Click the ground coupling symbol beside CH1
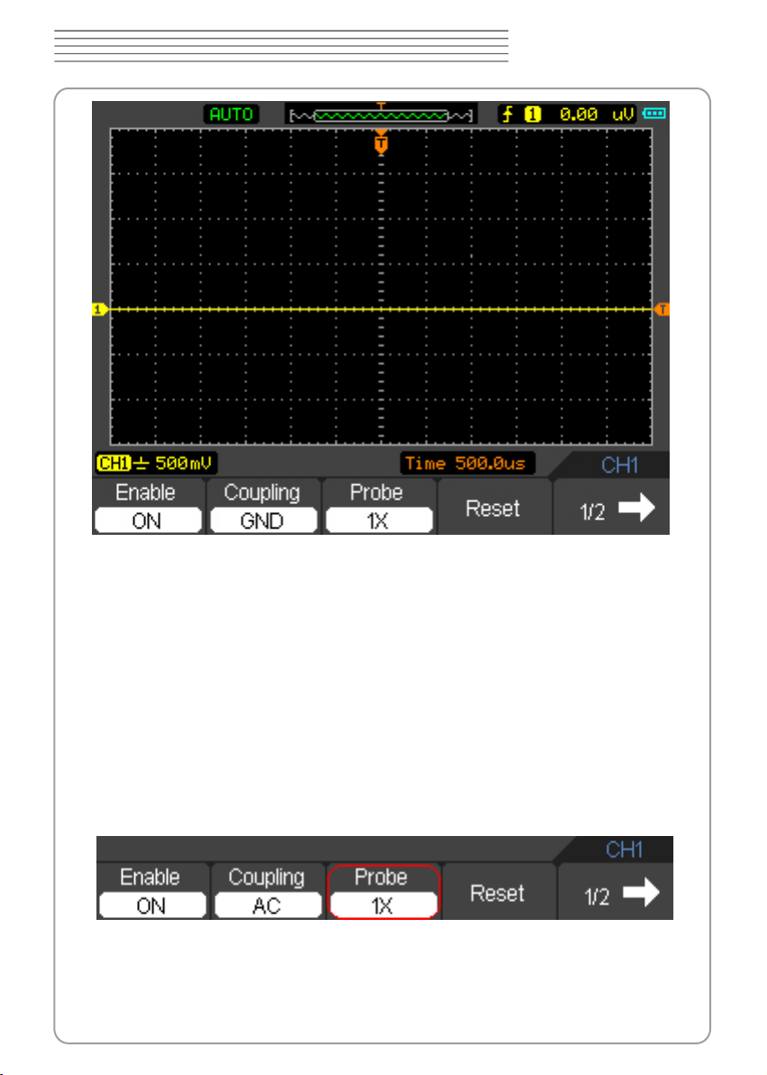Screen dimensions: 767x1075 point(142,464)
